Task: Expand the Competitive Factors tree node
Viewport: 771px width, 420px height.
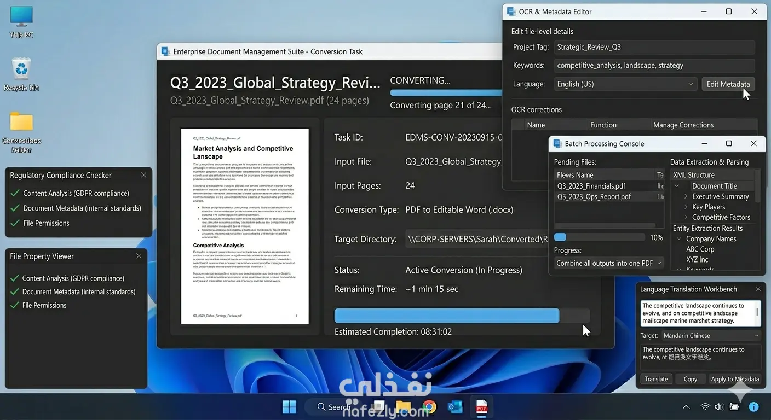Action: point(686,217)
